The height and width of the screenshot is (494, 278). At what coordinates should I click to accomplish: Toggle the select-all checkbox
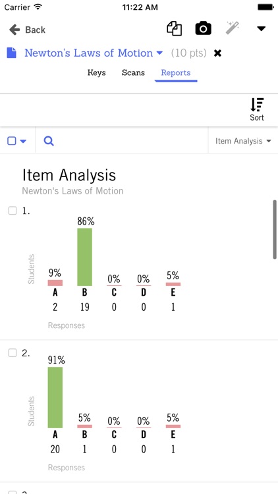point(12,141)
